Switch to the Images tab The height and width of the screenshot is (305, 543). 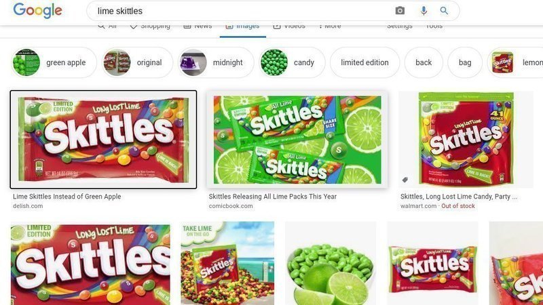click(x=243, y=27)
